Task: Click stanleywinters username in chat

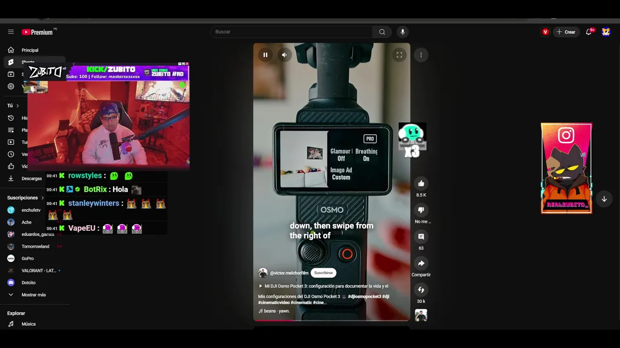Action: point(94,203)
